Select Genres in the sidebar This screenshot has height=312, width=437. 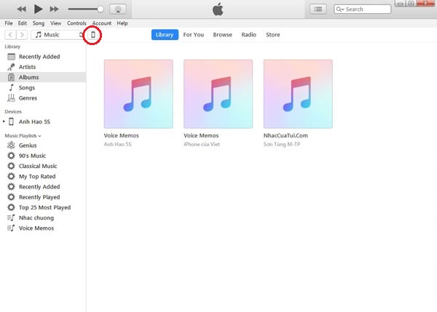click(x=43, y=98)
